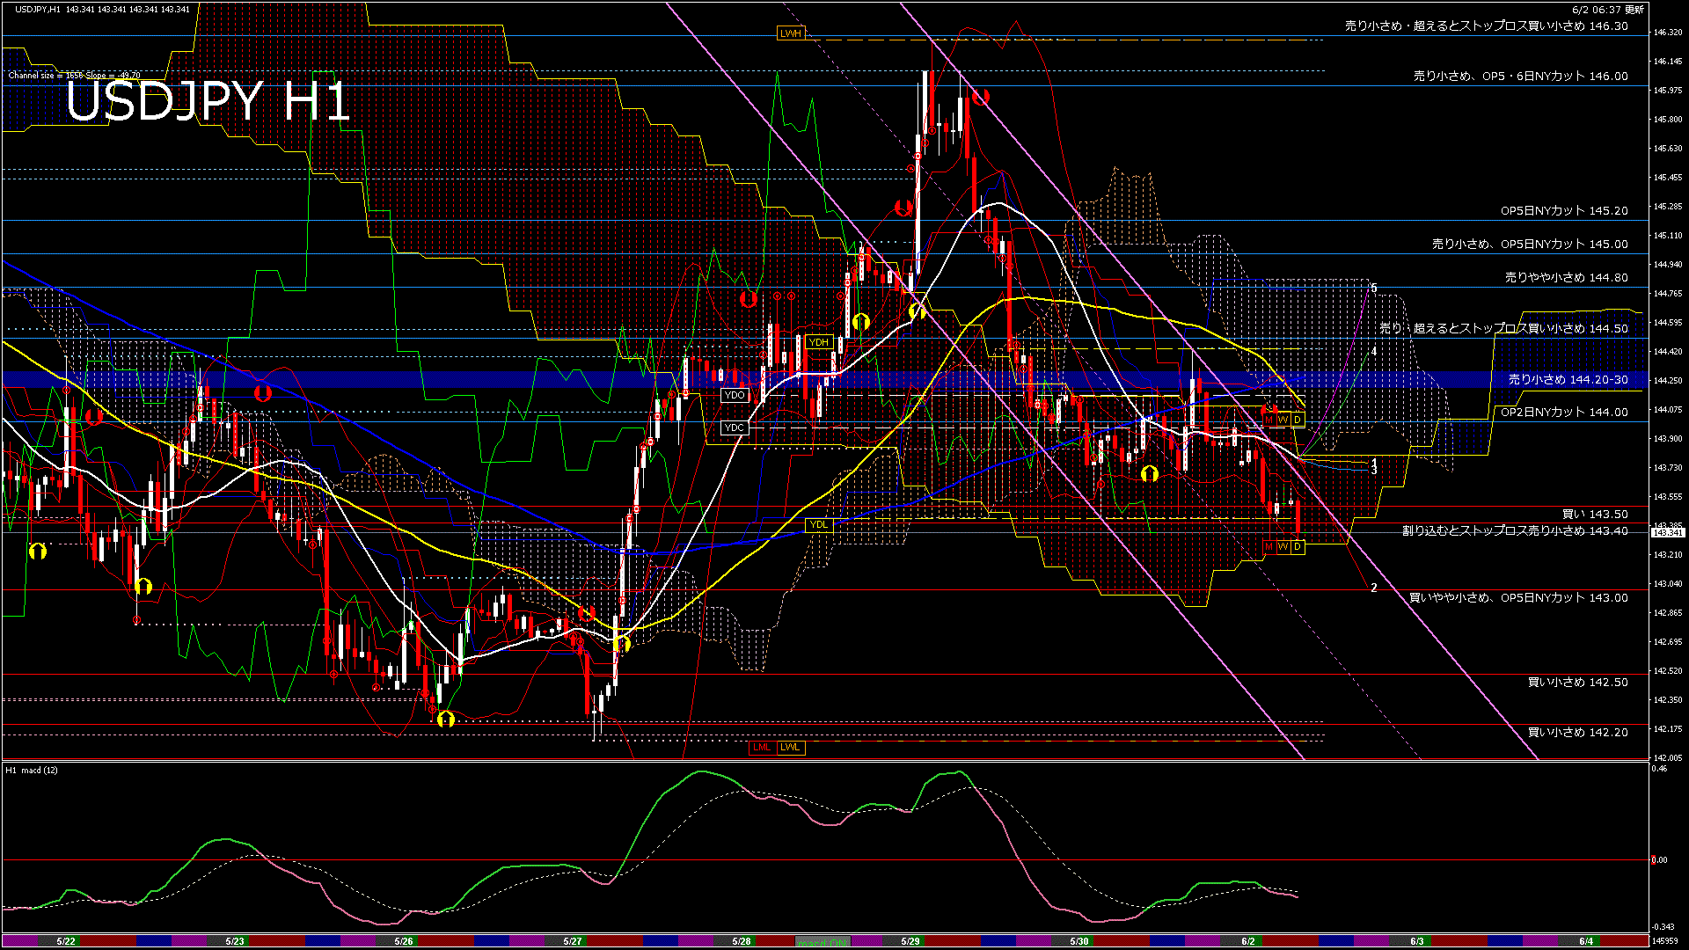The image size is (1689, 950).
Task: Click the red LML label
Action: (x=762, y=748)
